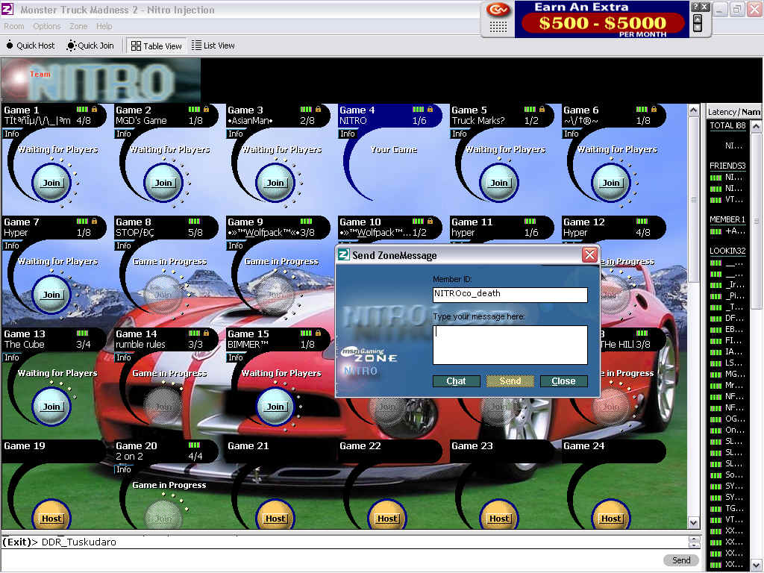Screen dimensions: 764x573
Task: Click the 'Type your message here' text box
Action: pyautogui.click(x=510, y=345)
